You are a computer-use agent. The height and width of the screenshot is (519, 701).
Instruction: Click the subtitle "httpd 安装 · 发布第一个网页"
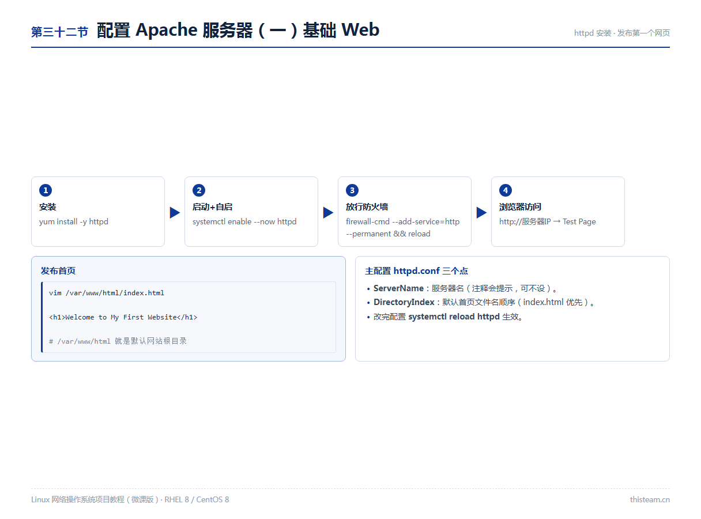[622, 33]
